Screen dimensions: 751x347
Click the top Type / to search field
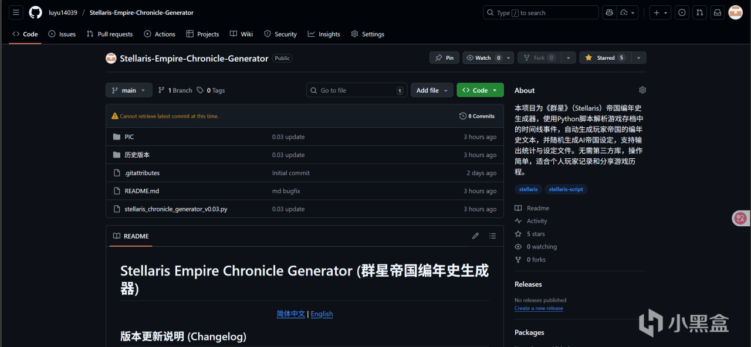coord(541,12)
